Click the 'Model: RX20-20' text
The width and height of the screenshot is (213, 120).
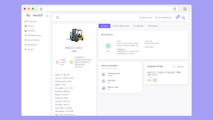(x=62, y=95)
